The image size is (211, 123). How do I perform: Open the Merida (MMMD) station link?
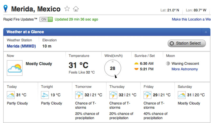pos(21,46)
